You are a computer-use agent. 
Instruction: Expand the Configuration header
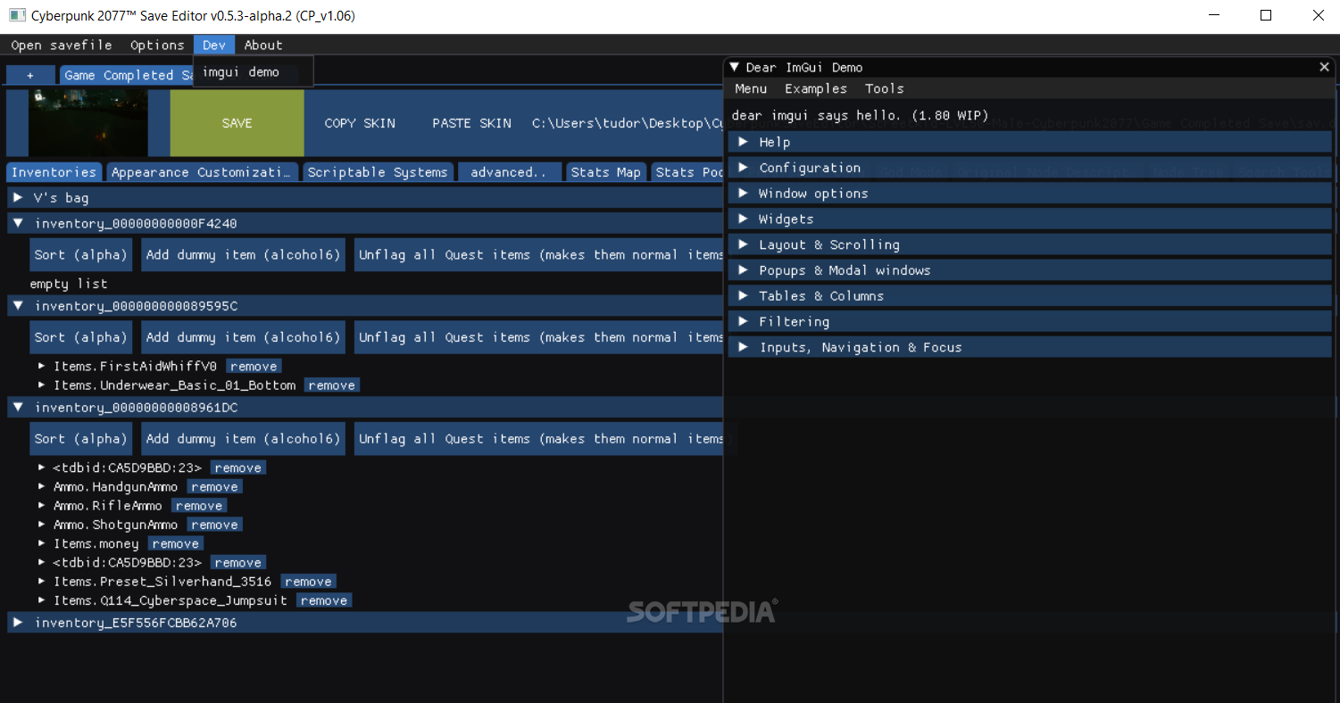point(1030,168)
